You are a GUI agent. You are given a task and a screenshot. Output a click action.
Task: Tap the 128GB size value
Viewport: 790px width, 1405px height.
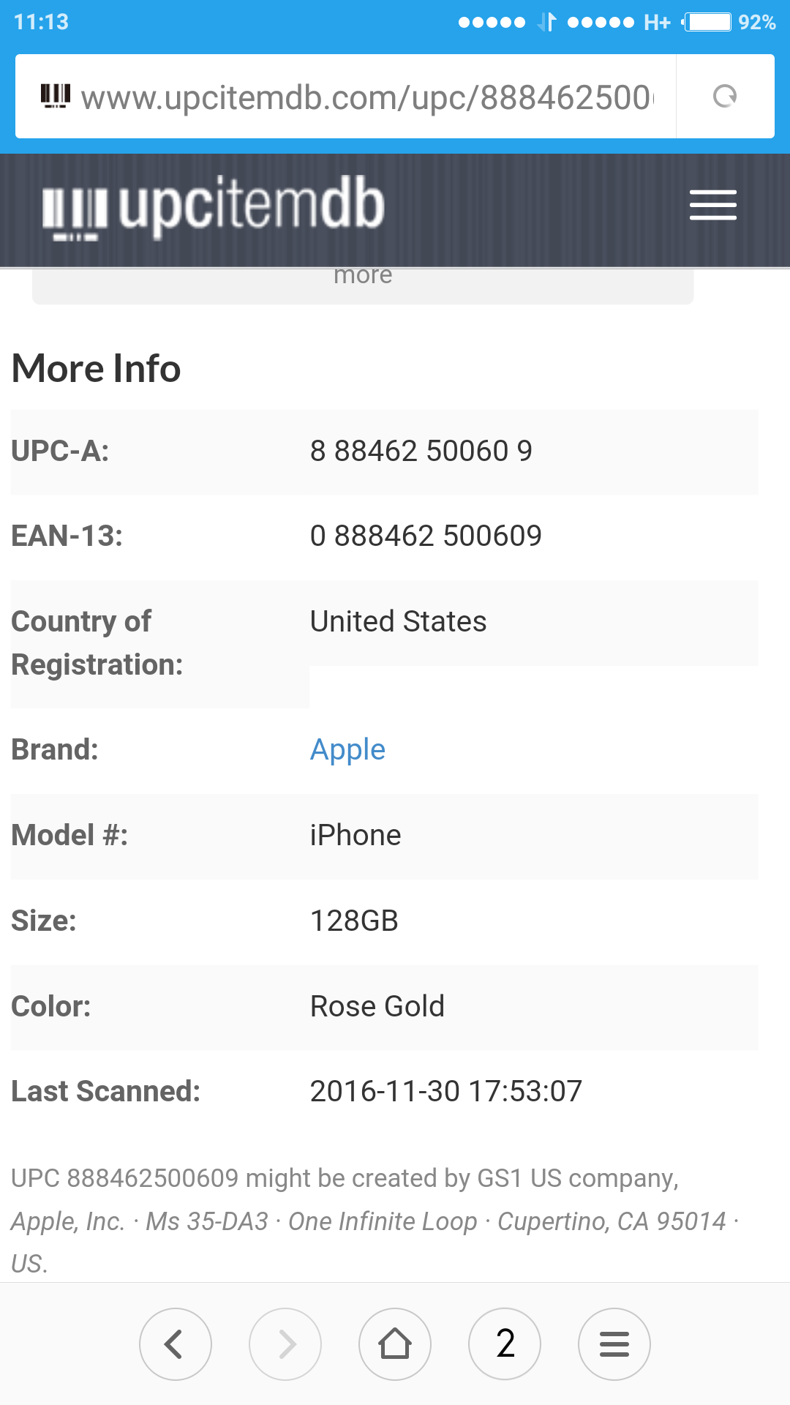[354, 921]
